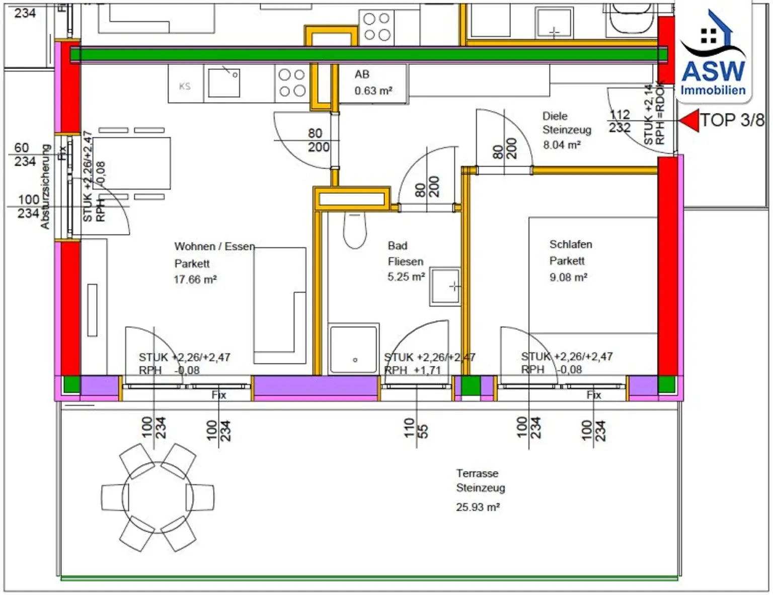Click the four-burner hob beside the kitchen sink
The width and height of the screenshot is (773, 595).
click(292, 83)
